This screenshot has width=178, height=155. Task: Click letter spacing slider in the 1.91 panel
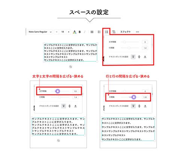(x=130, y=91)
